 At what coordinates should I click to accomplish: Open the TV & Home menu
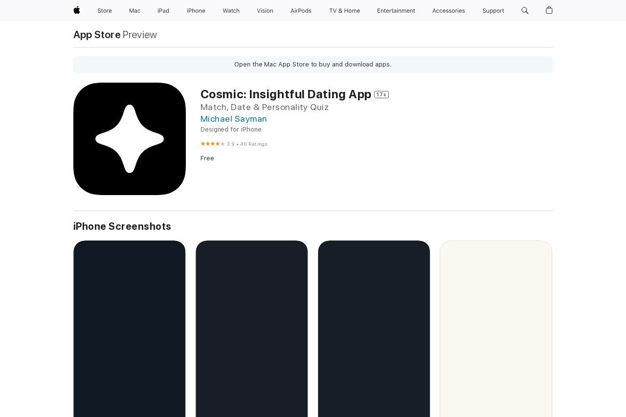(x=344, y=11)
